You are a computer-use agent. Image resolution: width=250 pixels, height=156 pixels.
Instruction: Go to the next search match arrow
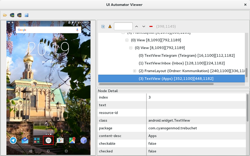pos(144,26)
